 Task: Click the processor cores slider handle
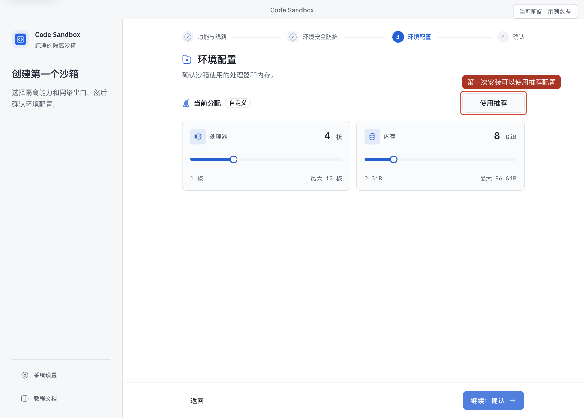234,159
